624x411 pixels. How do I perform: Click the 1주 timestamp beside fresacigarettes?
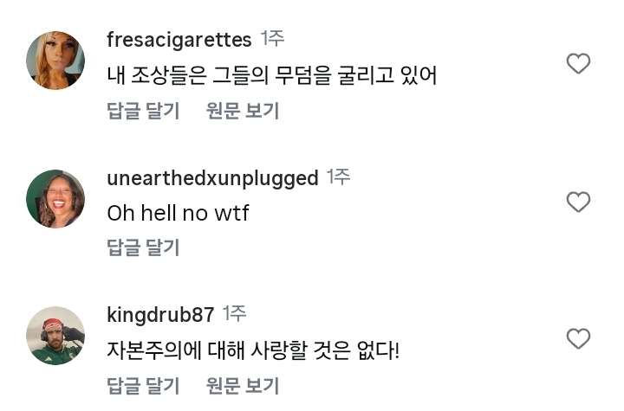click(273, 39)
